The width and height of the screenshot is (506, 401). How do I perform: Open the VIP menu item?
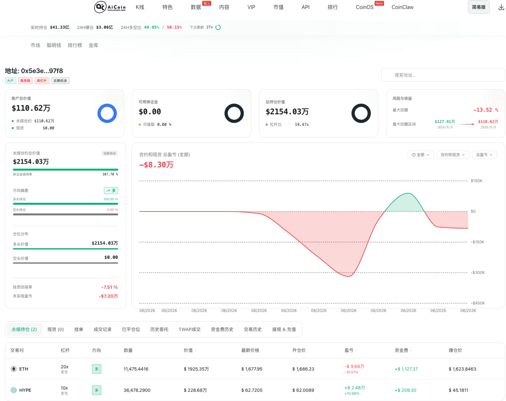click(x=251, y=7)
